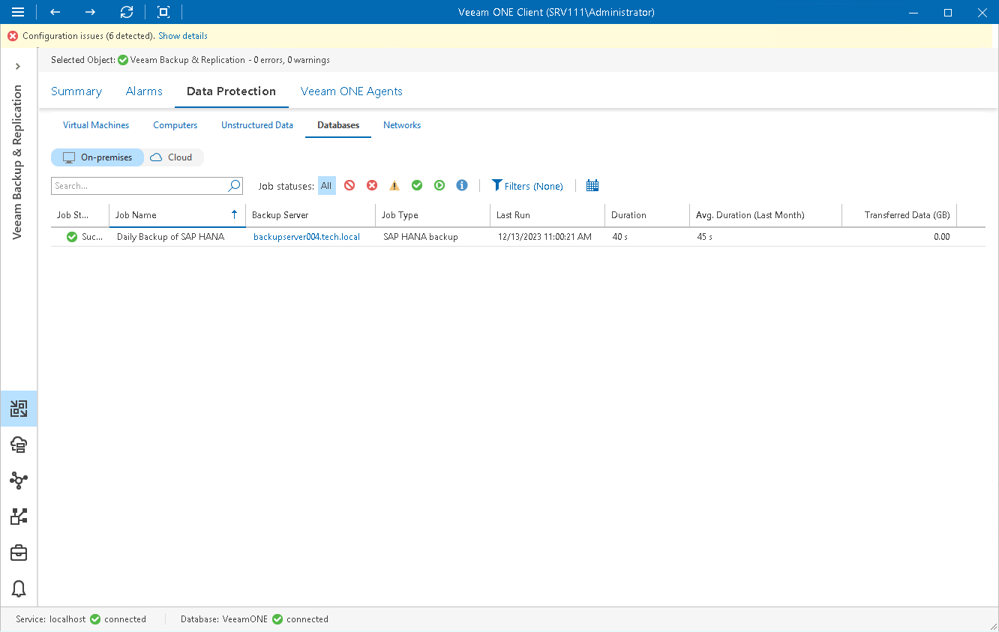
Task: Filter jobs by Success status
Action: [x=417, y=185]
